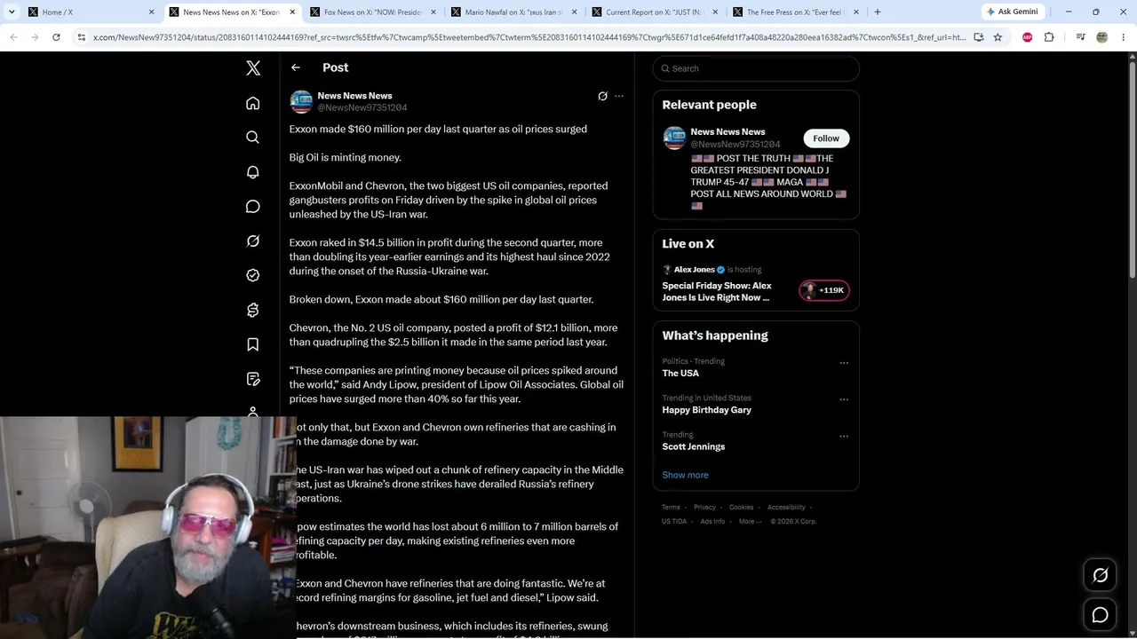This screenshot has width=1137, height=639.
Task: Click the floating Grok button
Action: [1100, 576]
